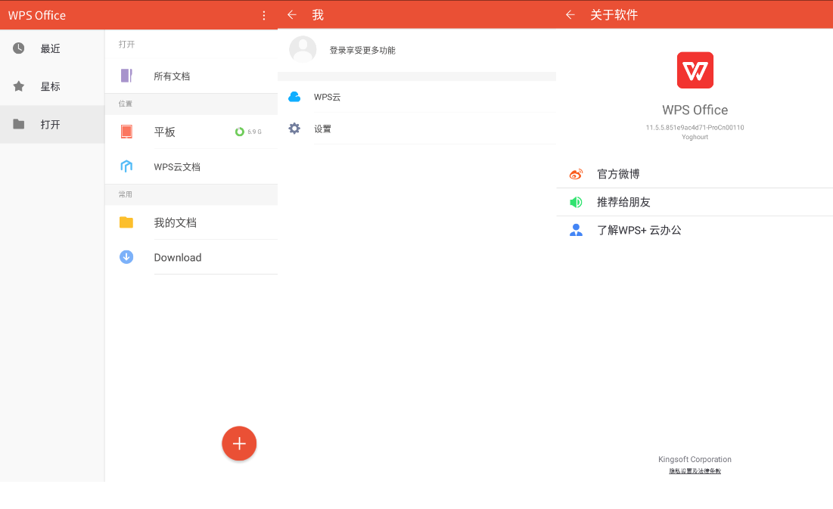Image resolution: width=833 pixels, height=509 pixels.
Task: Click the purple 所有文档 document icon
Action: [126, 76]
